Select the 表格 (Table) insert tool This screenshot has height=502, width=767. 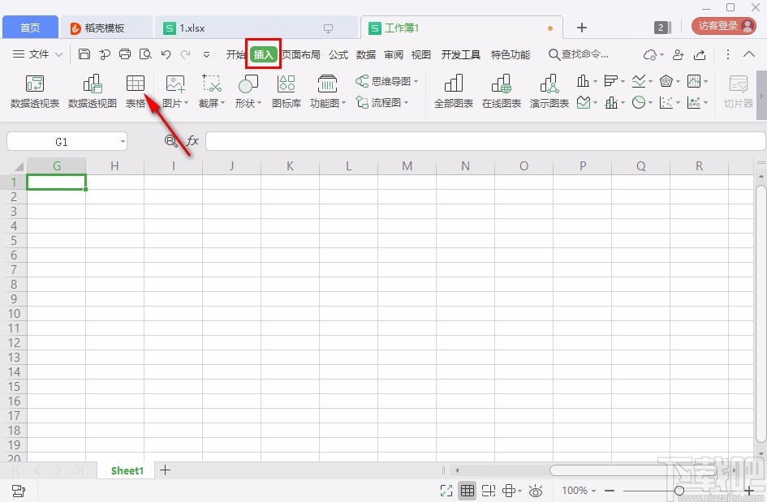[135, 89]
